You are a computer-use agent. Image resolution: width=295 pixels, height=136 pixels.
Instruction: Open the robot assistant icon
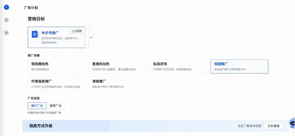coord(292,123)
